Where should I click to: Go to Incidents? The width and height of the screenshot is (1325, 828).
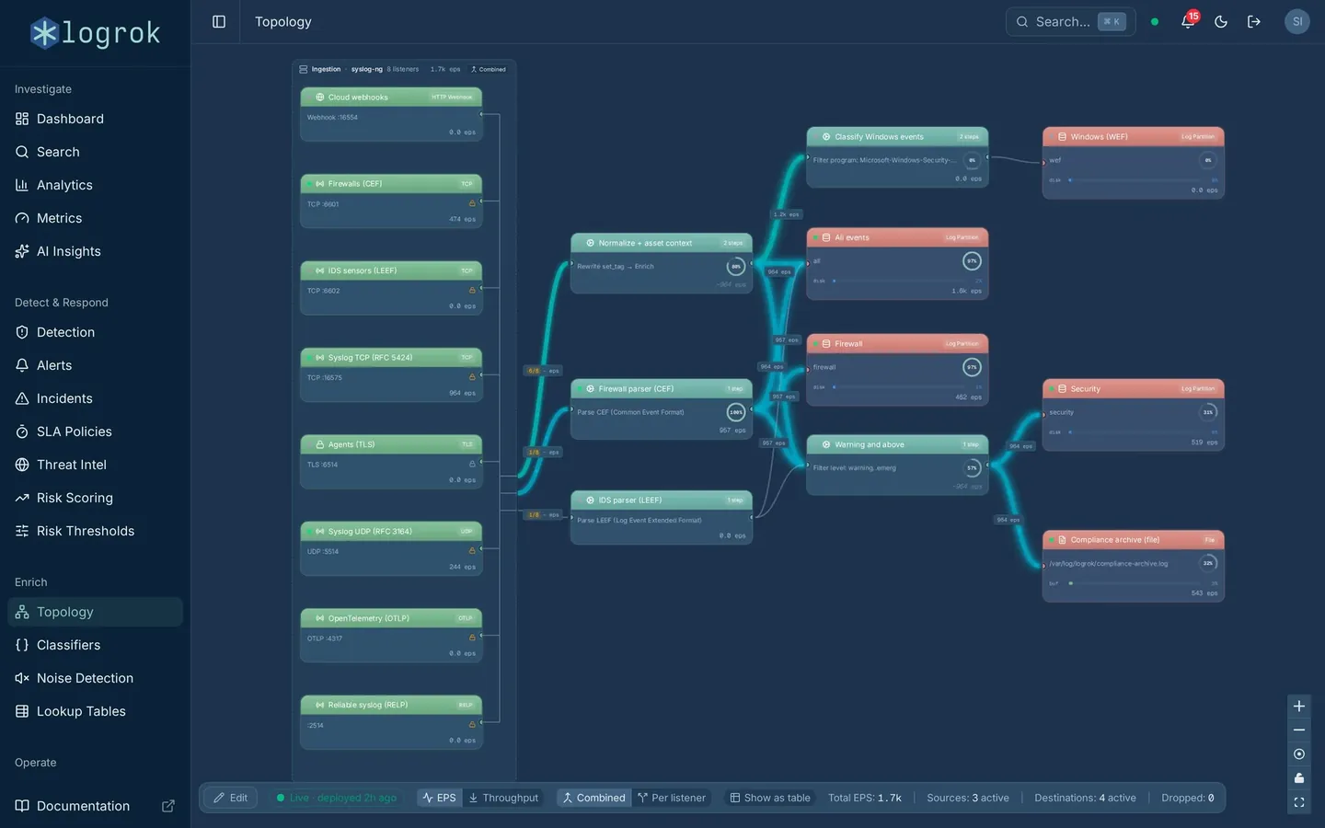pos(95,398)
